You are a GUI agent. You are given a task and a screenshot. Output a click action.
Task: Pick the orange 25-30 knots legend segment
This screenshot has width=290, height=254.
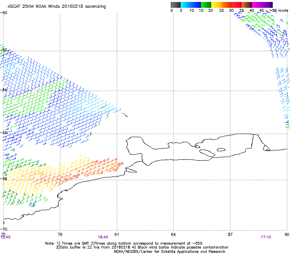(227, 5)
